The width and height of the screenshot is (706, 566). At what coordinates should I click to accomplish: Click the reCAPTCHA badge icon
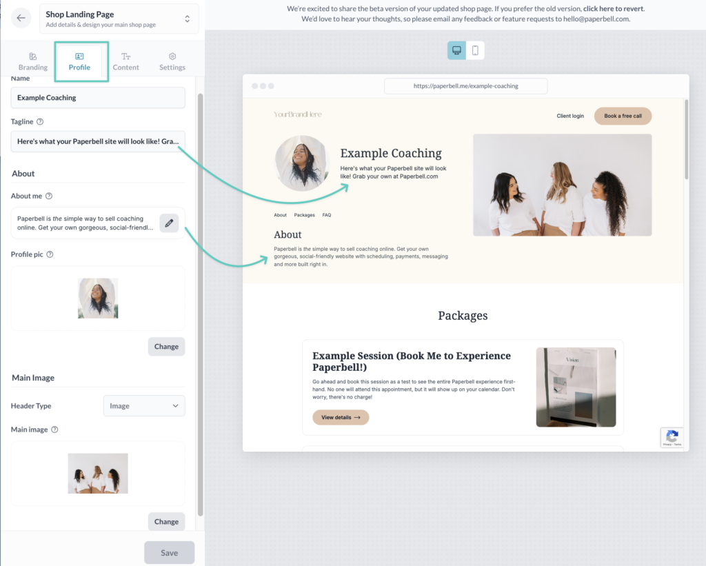[672, 438]
